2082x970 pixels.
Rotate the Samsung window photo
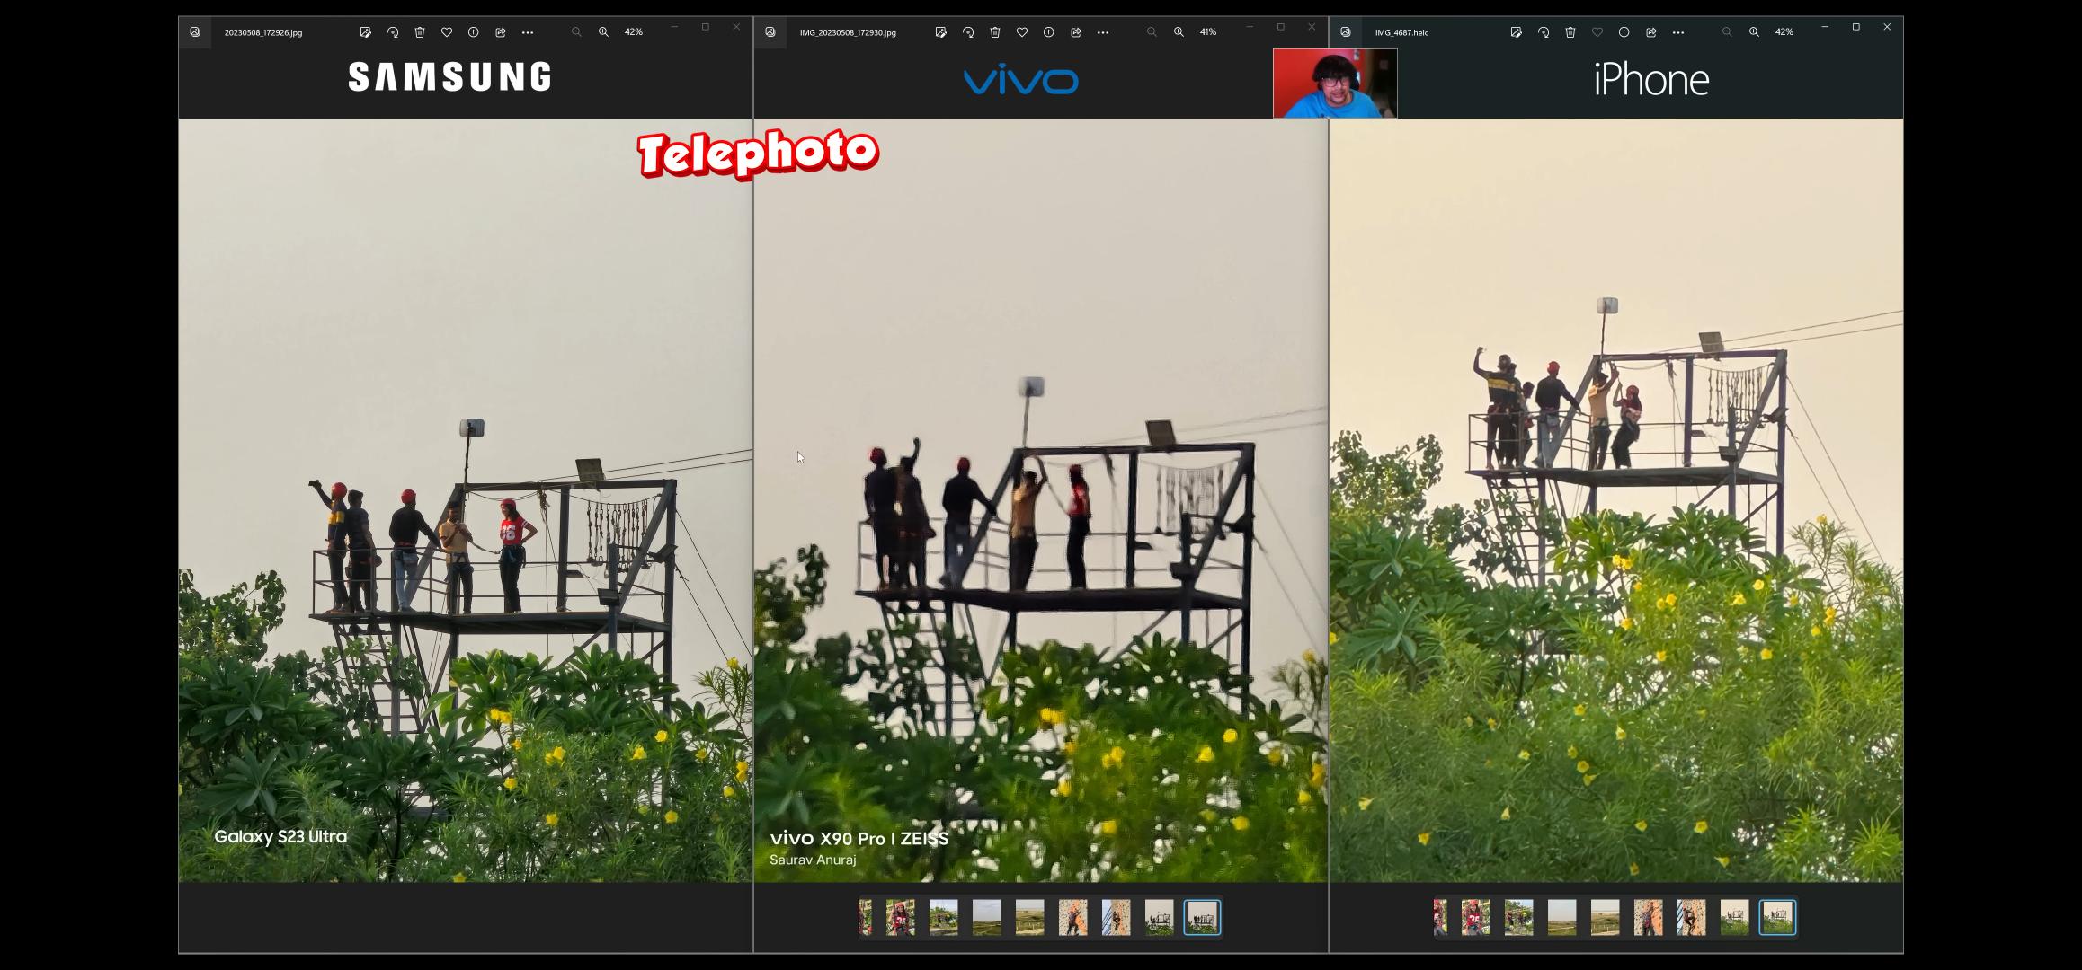[x=393, y=32]
